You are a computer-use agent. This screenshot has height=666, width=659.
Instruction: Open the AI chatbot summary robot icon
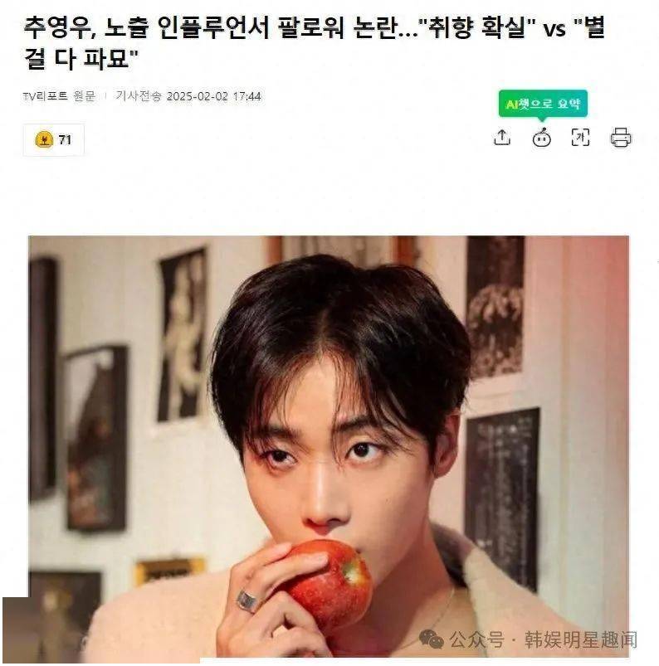(542, 138)
